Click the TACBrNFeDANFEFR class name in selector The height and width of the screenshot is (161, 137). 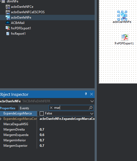pyautogui.click(x=36, y=101)
